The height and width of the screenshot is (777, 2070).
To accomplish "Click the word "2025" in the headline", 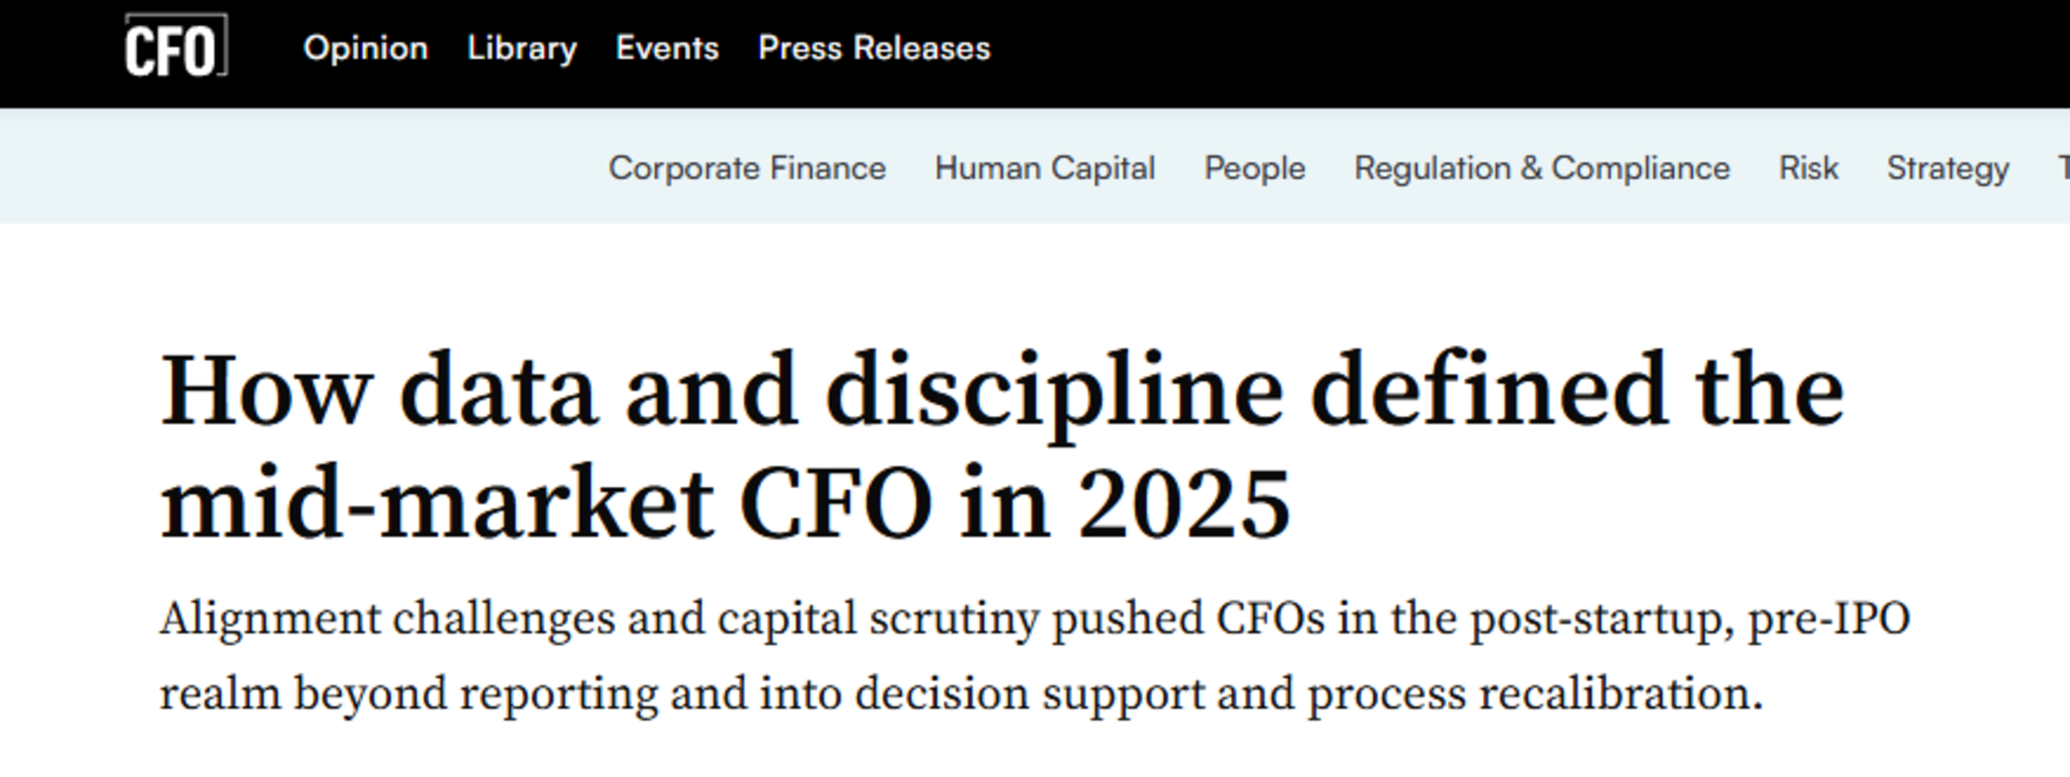I will 1184,505.
